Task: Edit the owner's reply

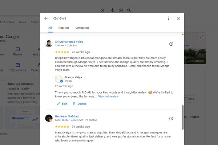Action: (62, 104)
